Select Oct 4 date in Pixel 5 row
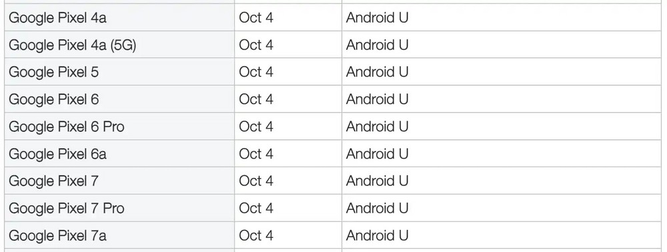This screenshot has height=252, width=667. tap(256, 72)
